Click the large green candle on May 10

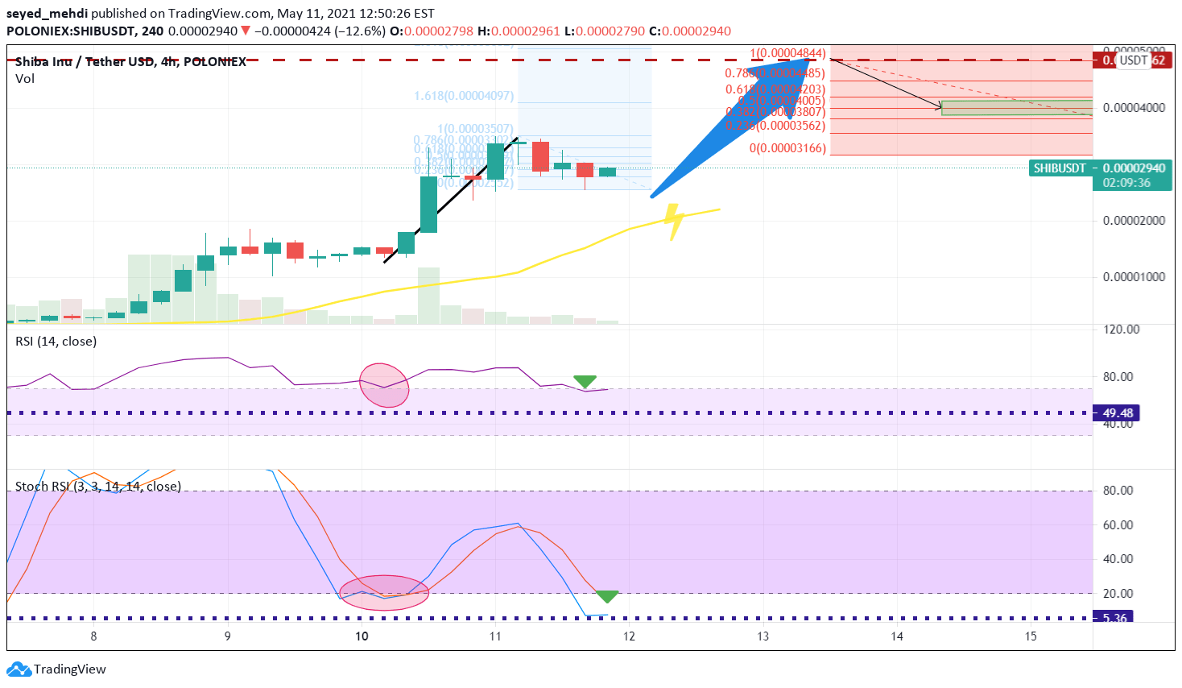[428, 205]
